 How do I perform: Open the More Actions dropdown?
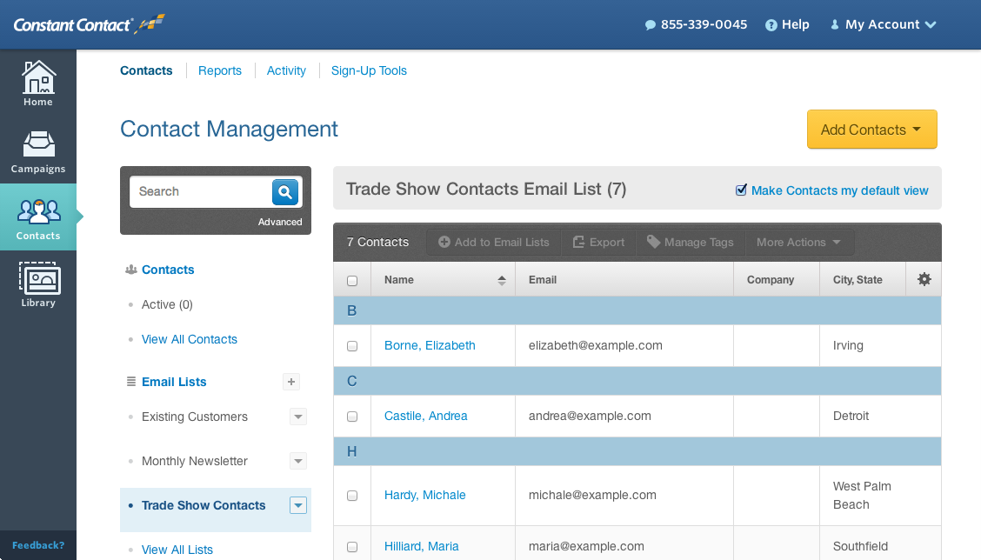[x=798, y=242]
